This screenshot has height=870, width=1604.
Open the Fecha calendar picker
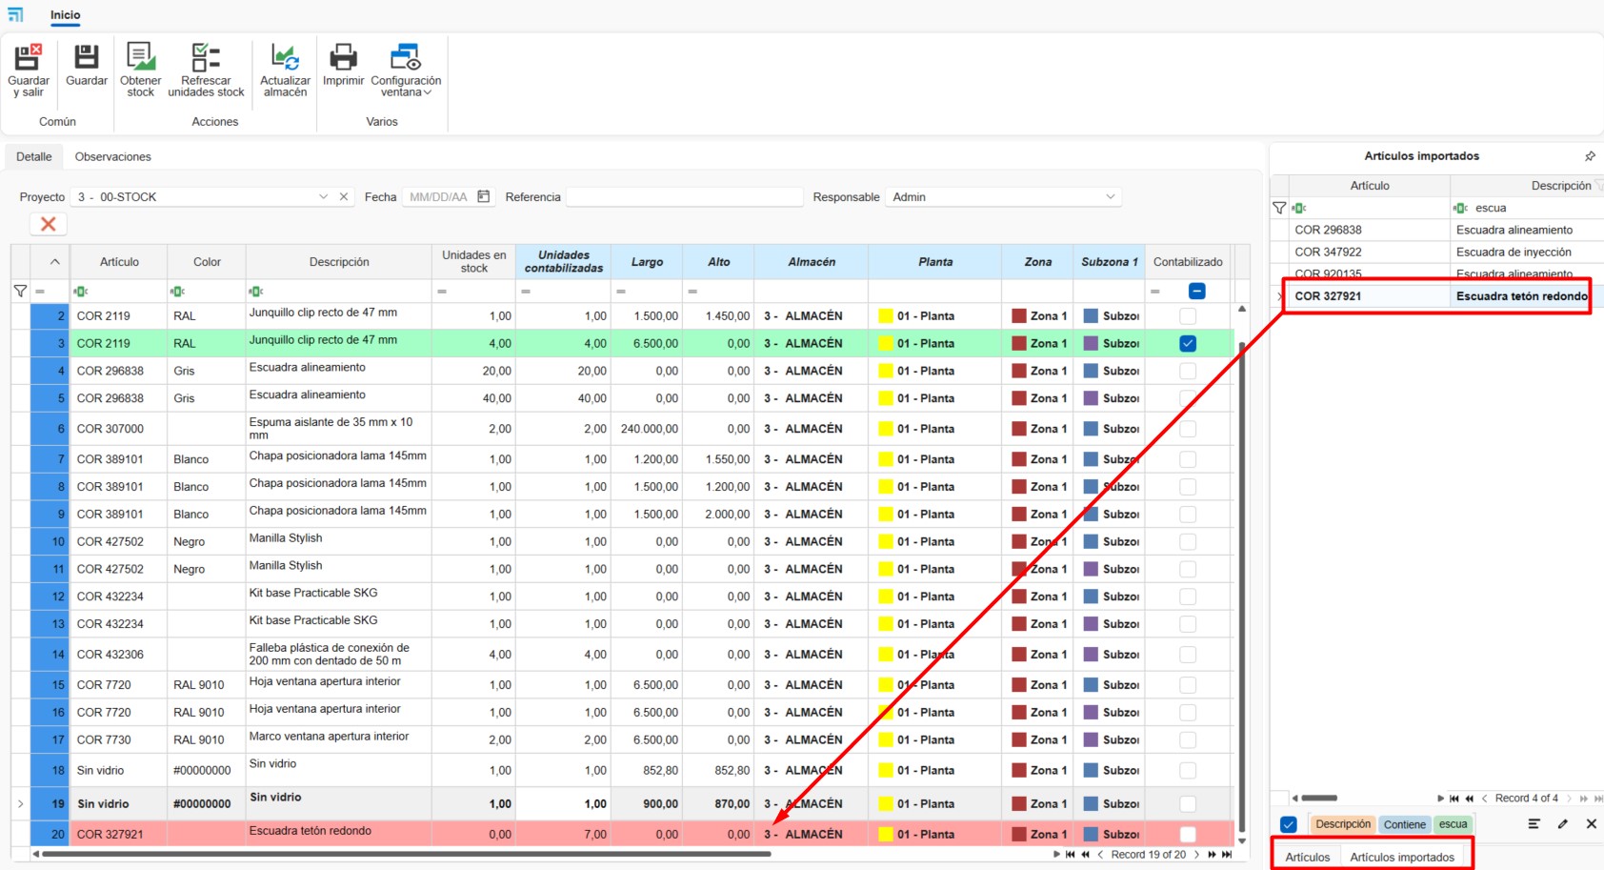point(484,197)
